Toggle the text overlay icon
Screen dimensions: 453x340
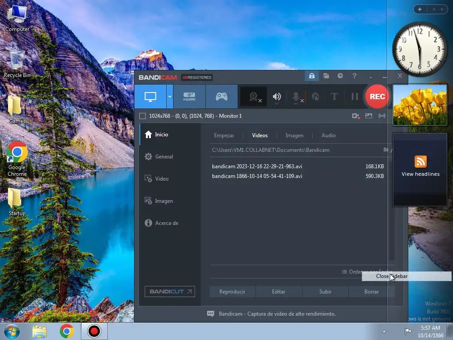click(334, 97)
